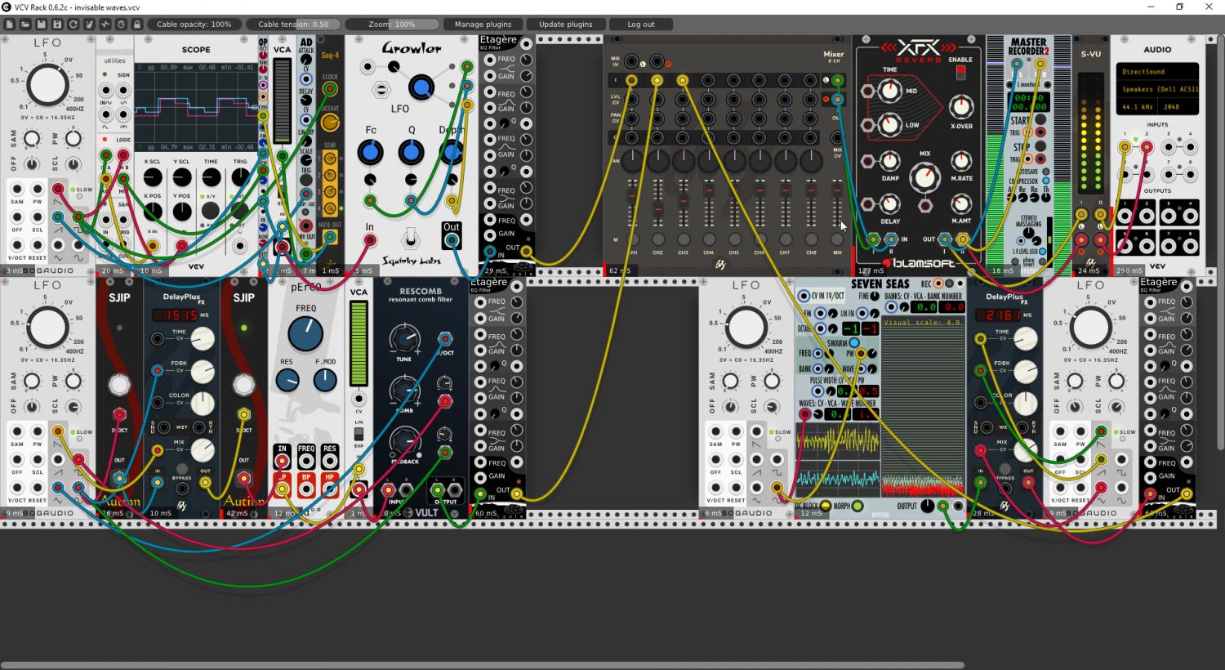Open the DirectSound audio driver selector
The image size is (1225, 670).
[x=1157, y=72]
